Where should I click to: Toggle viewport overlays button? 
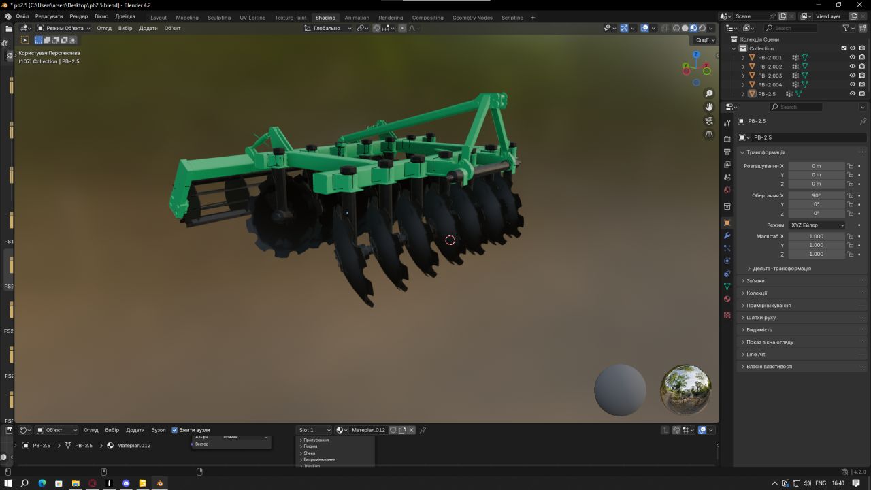644,28
